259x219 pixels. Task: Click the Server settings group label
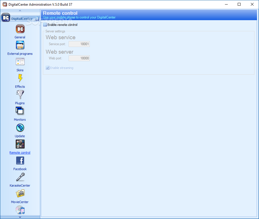tap(55, 31)
